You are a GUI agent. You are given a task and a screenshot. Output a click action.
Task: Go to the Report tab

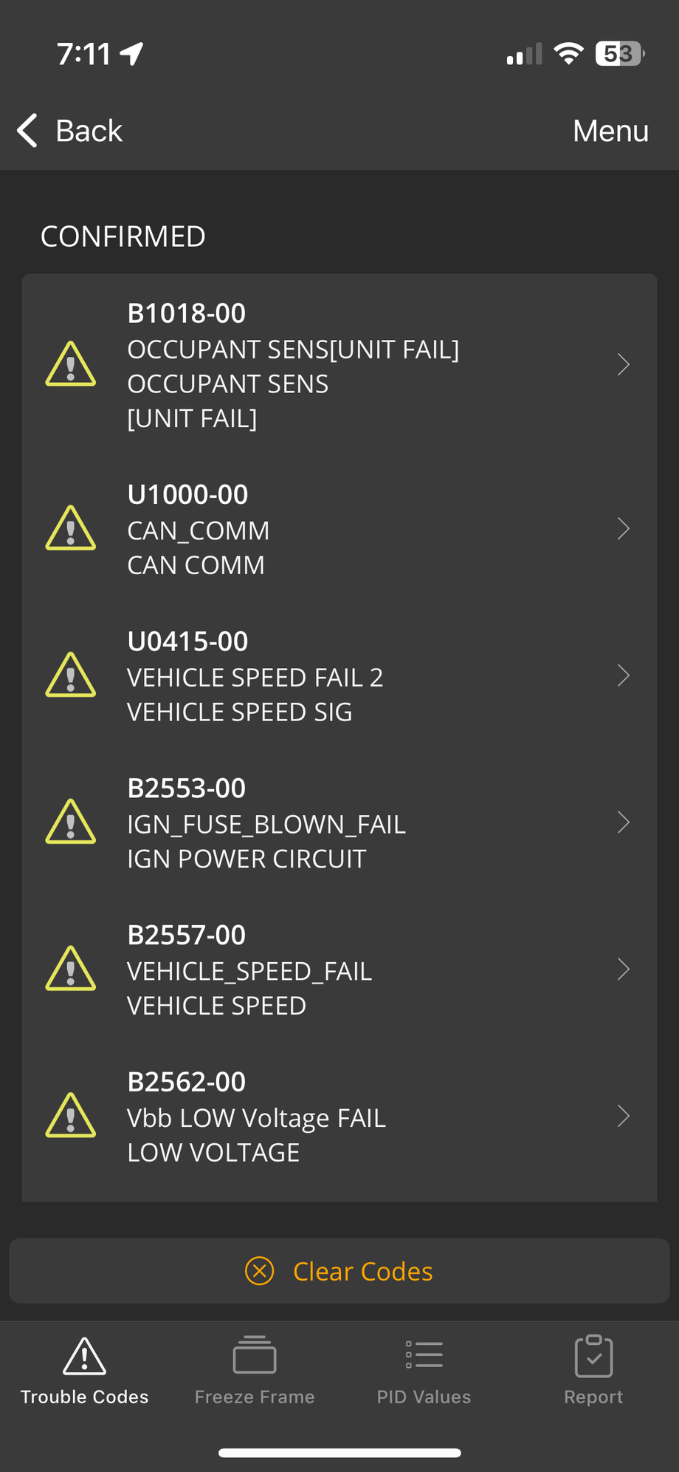[593, 1369]
